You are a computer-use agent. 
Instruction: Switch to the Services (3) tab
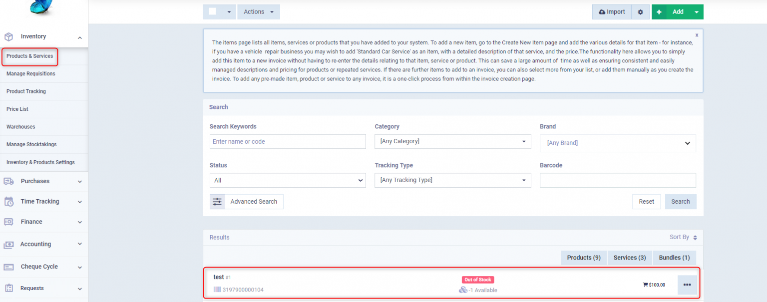pyautogui.click(x=629, y=258)
